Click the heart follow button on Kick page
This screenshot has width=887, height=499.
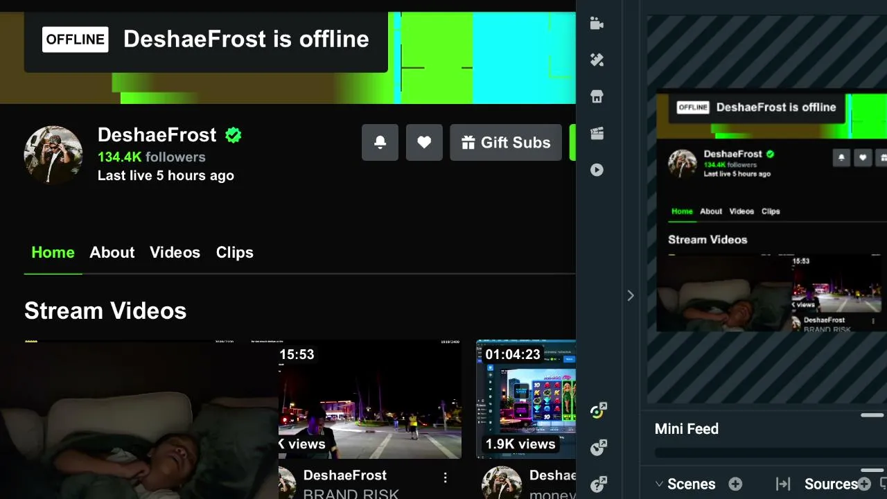[x=424, y=142]
